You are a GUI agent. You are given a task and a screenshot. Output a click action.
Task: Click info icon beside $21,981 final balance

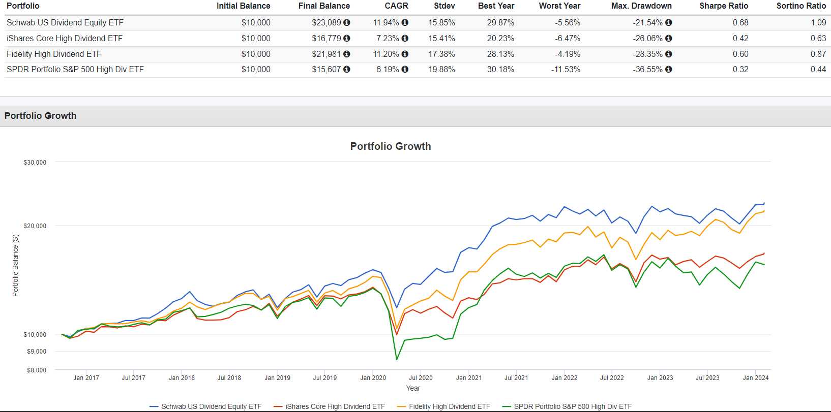coord(347,54)
